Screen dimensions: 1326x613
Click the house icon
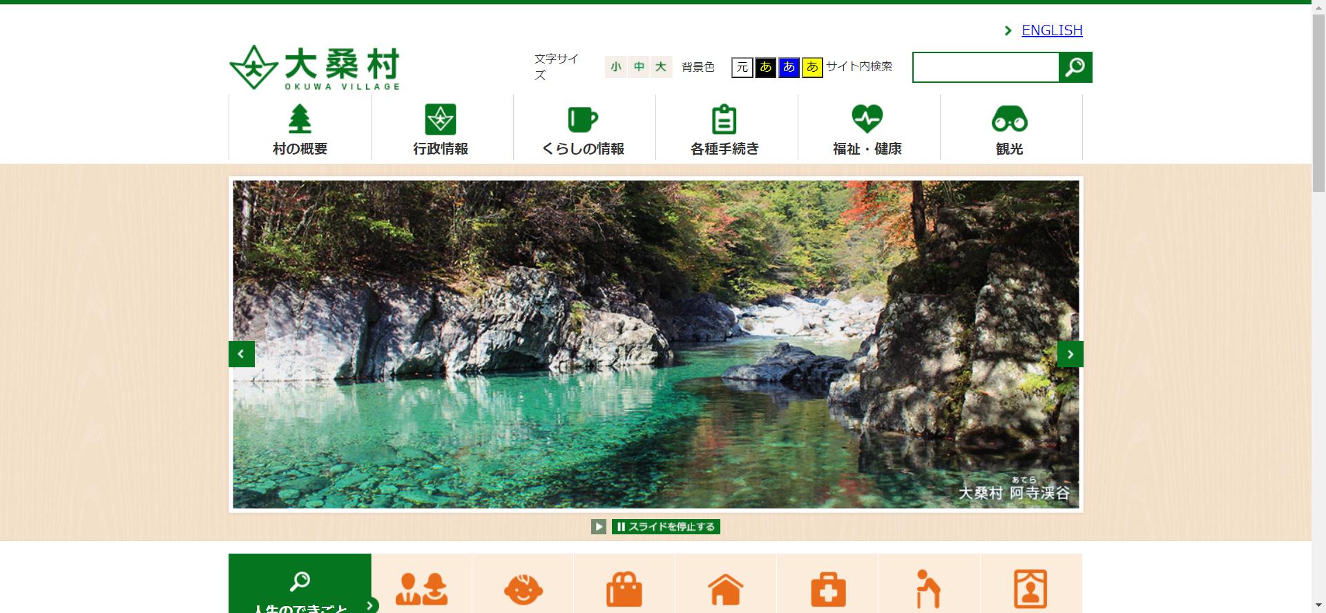(726, 589)
